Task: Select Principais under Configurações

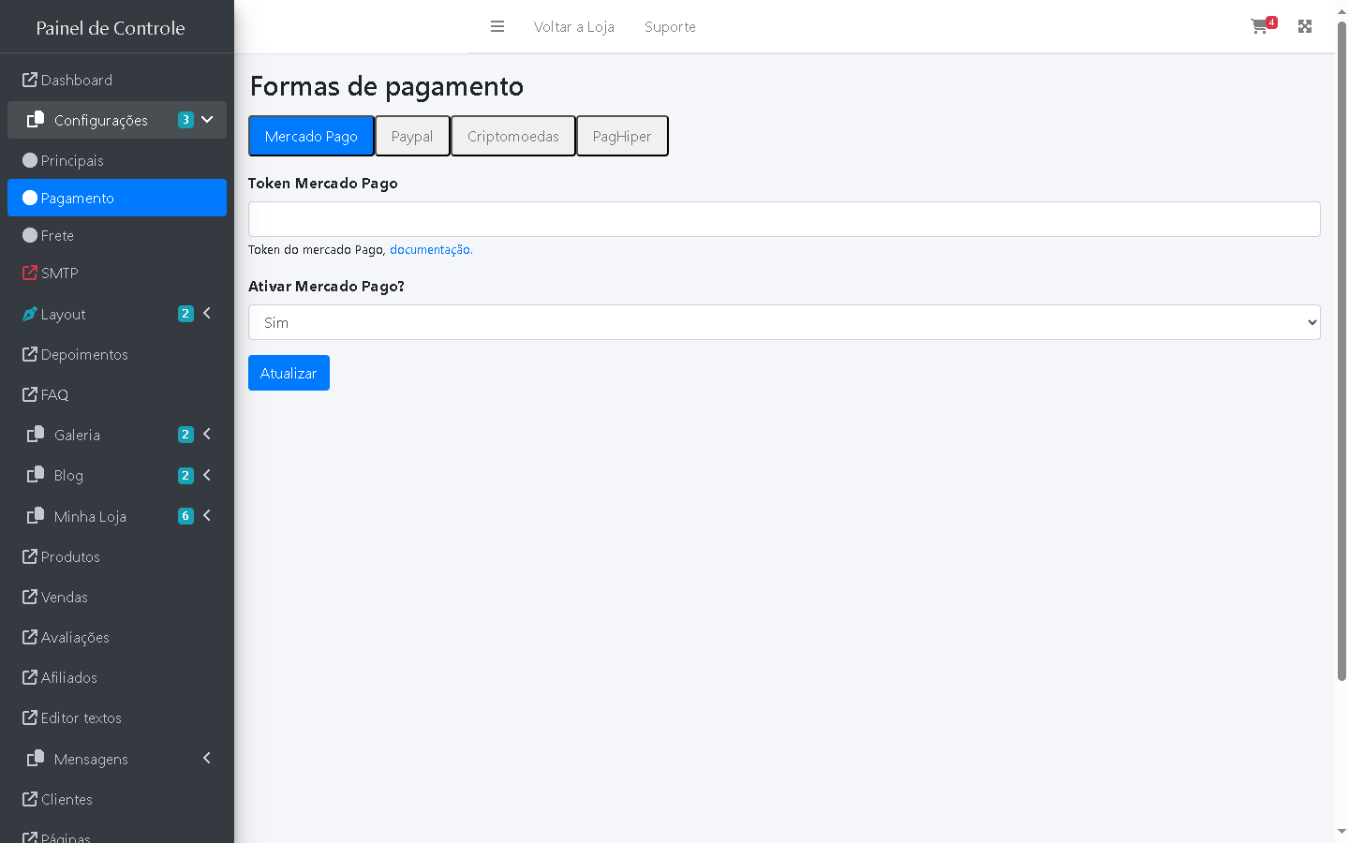Action: 72,161
